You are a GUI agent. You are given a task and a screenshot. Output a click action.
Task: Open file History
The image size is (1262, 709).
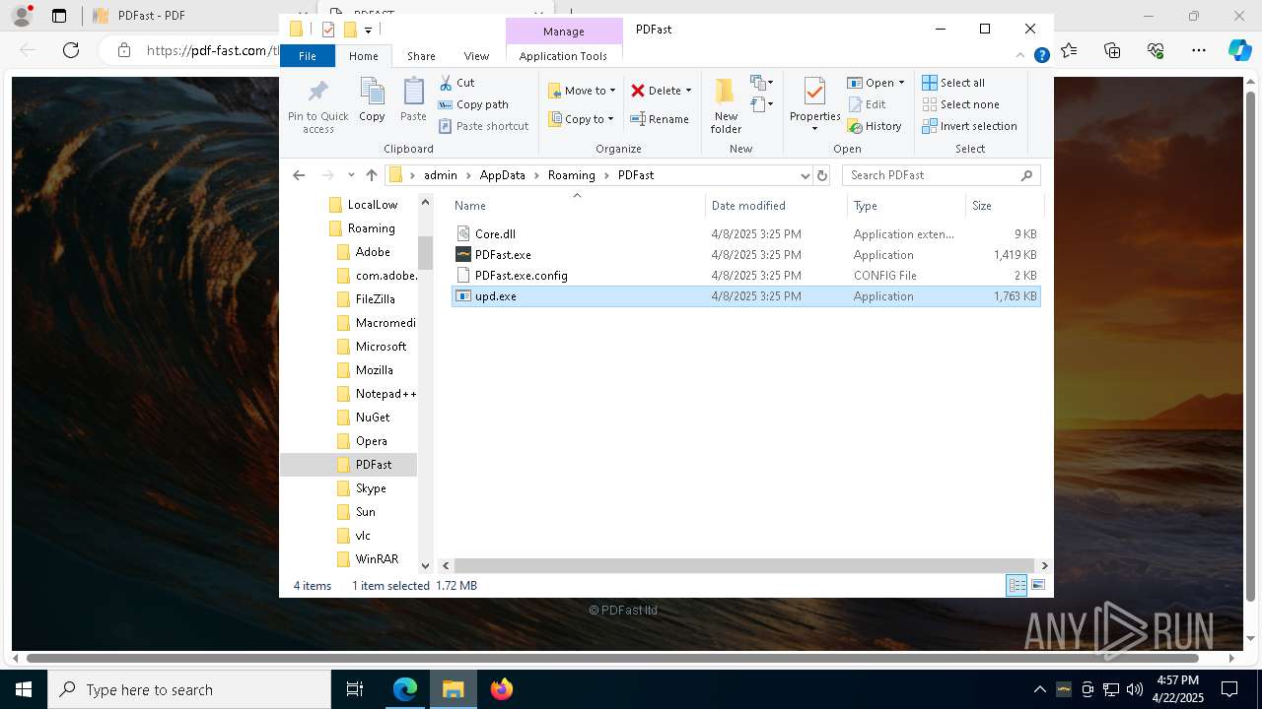tap(875, 126)
